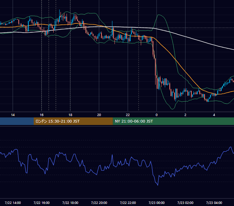Click the ロンドン 15:30-21:00 JST session bar
Screen dimensions: 234x206
click(x=73, y=121)
